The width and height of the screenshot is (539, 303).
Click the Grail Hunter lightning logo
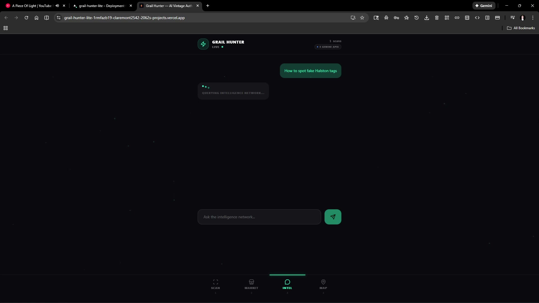point(203,44)
